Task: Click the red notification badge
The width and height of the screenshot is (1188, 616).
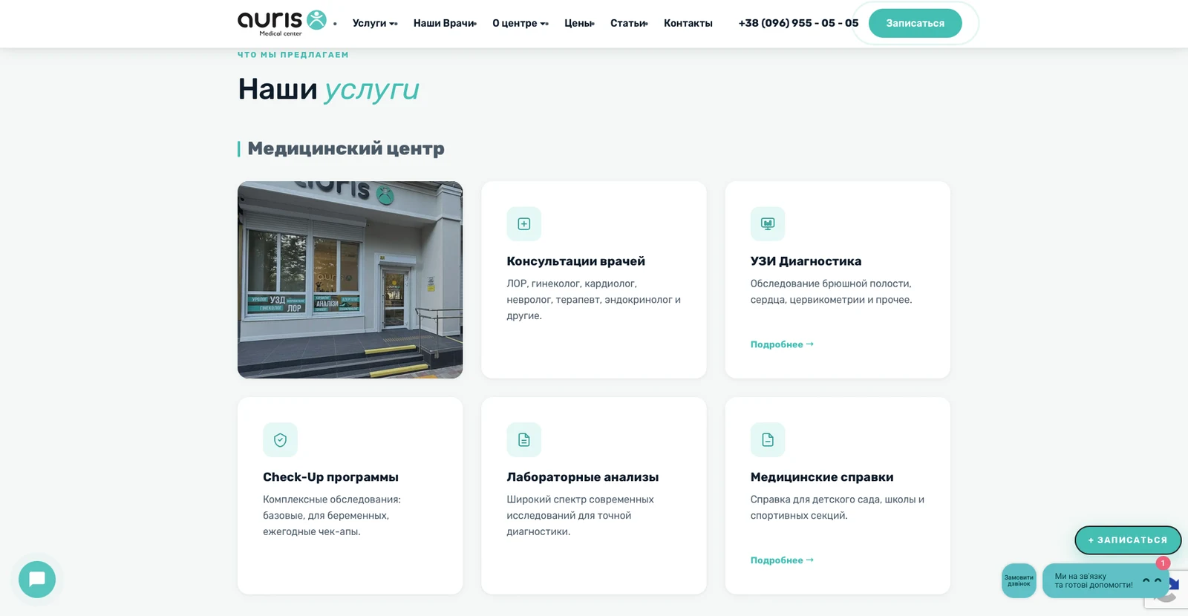Action: click(1163, 563)
